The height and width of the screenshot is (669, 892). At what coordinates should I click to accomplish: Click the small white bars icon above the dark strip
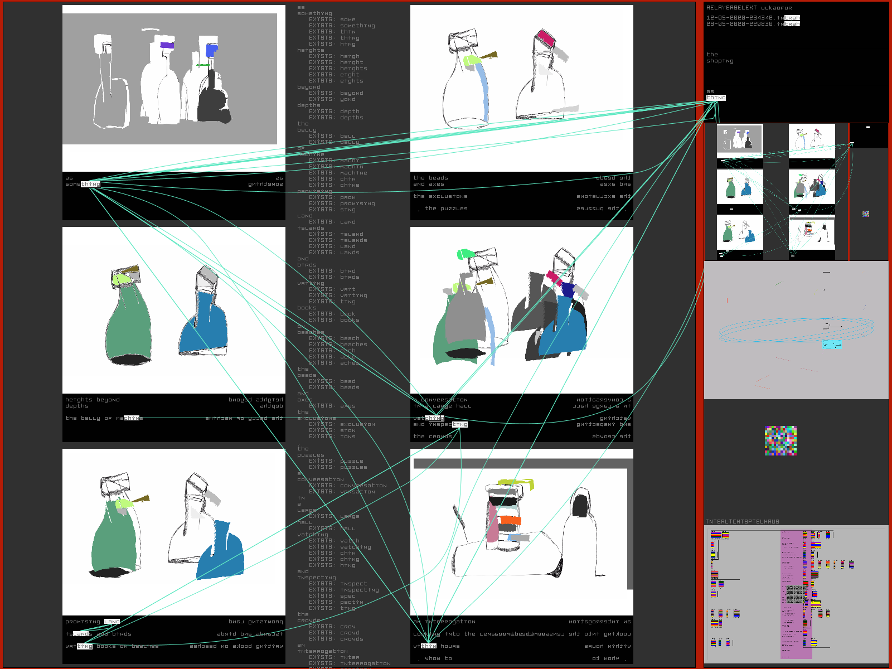(867, 127)
